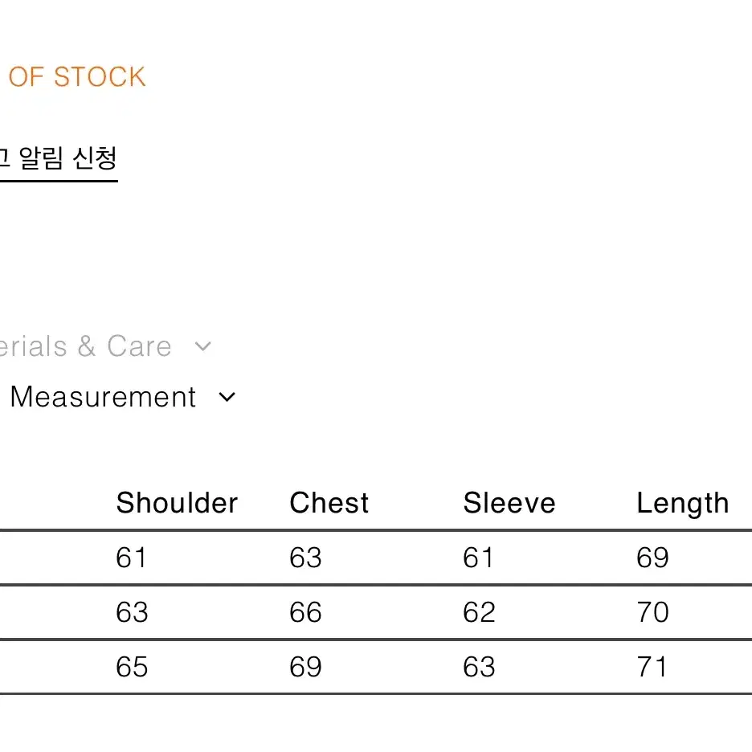Click the chevron beside Materials & Care
Screen dimensions: 752x752
click(203, 346)
